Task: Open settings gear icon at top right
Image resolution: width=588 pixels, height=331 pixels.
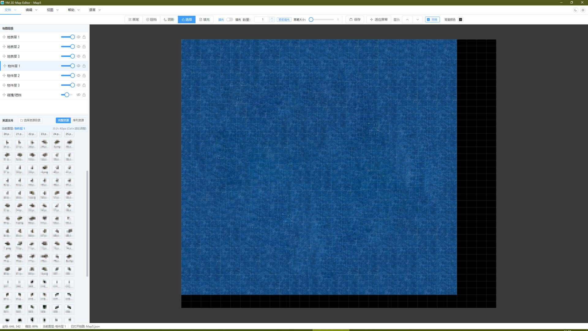Action: click(583, 10)
